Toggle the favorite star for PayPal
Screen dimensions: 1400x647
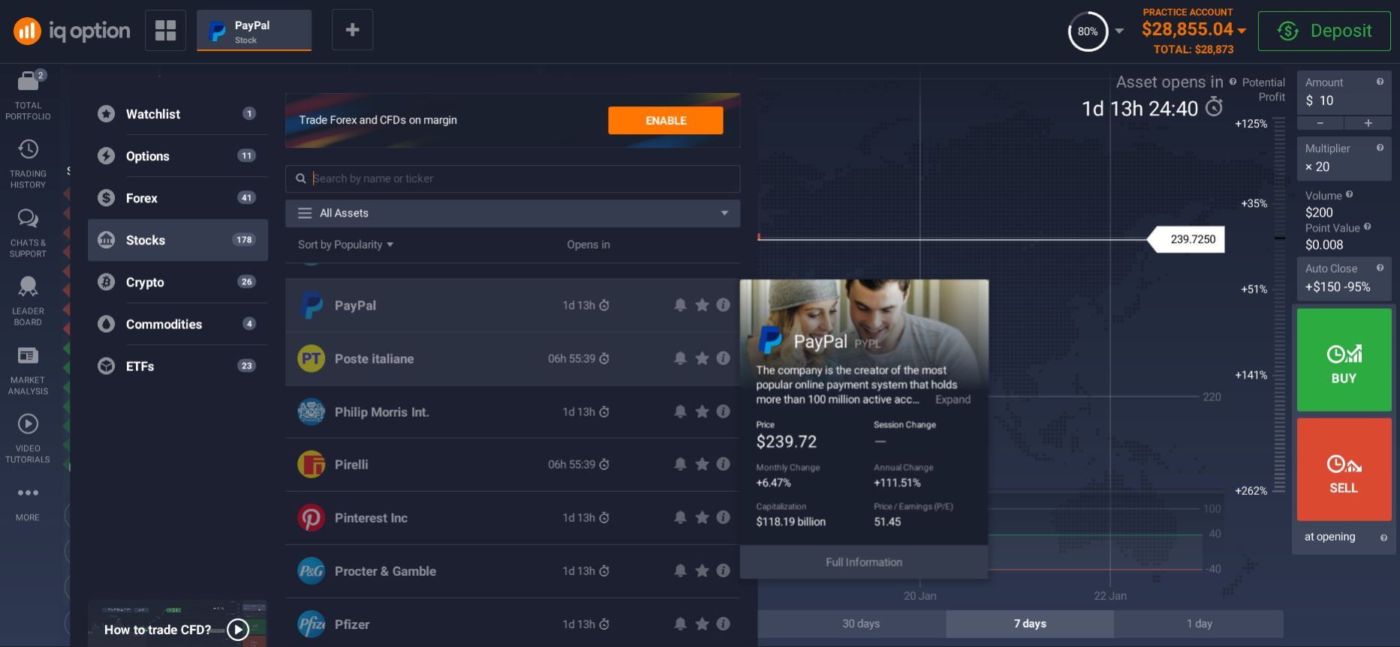point(702,305)
